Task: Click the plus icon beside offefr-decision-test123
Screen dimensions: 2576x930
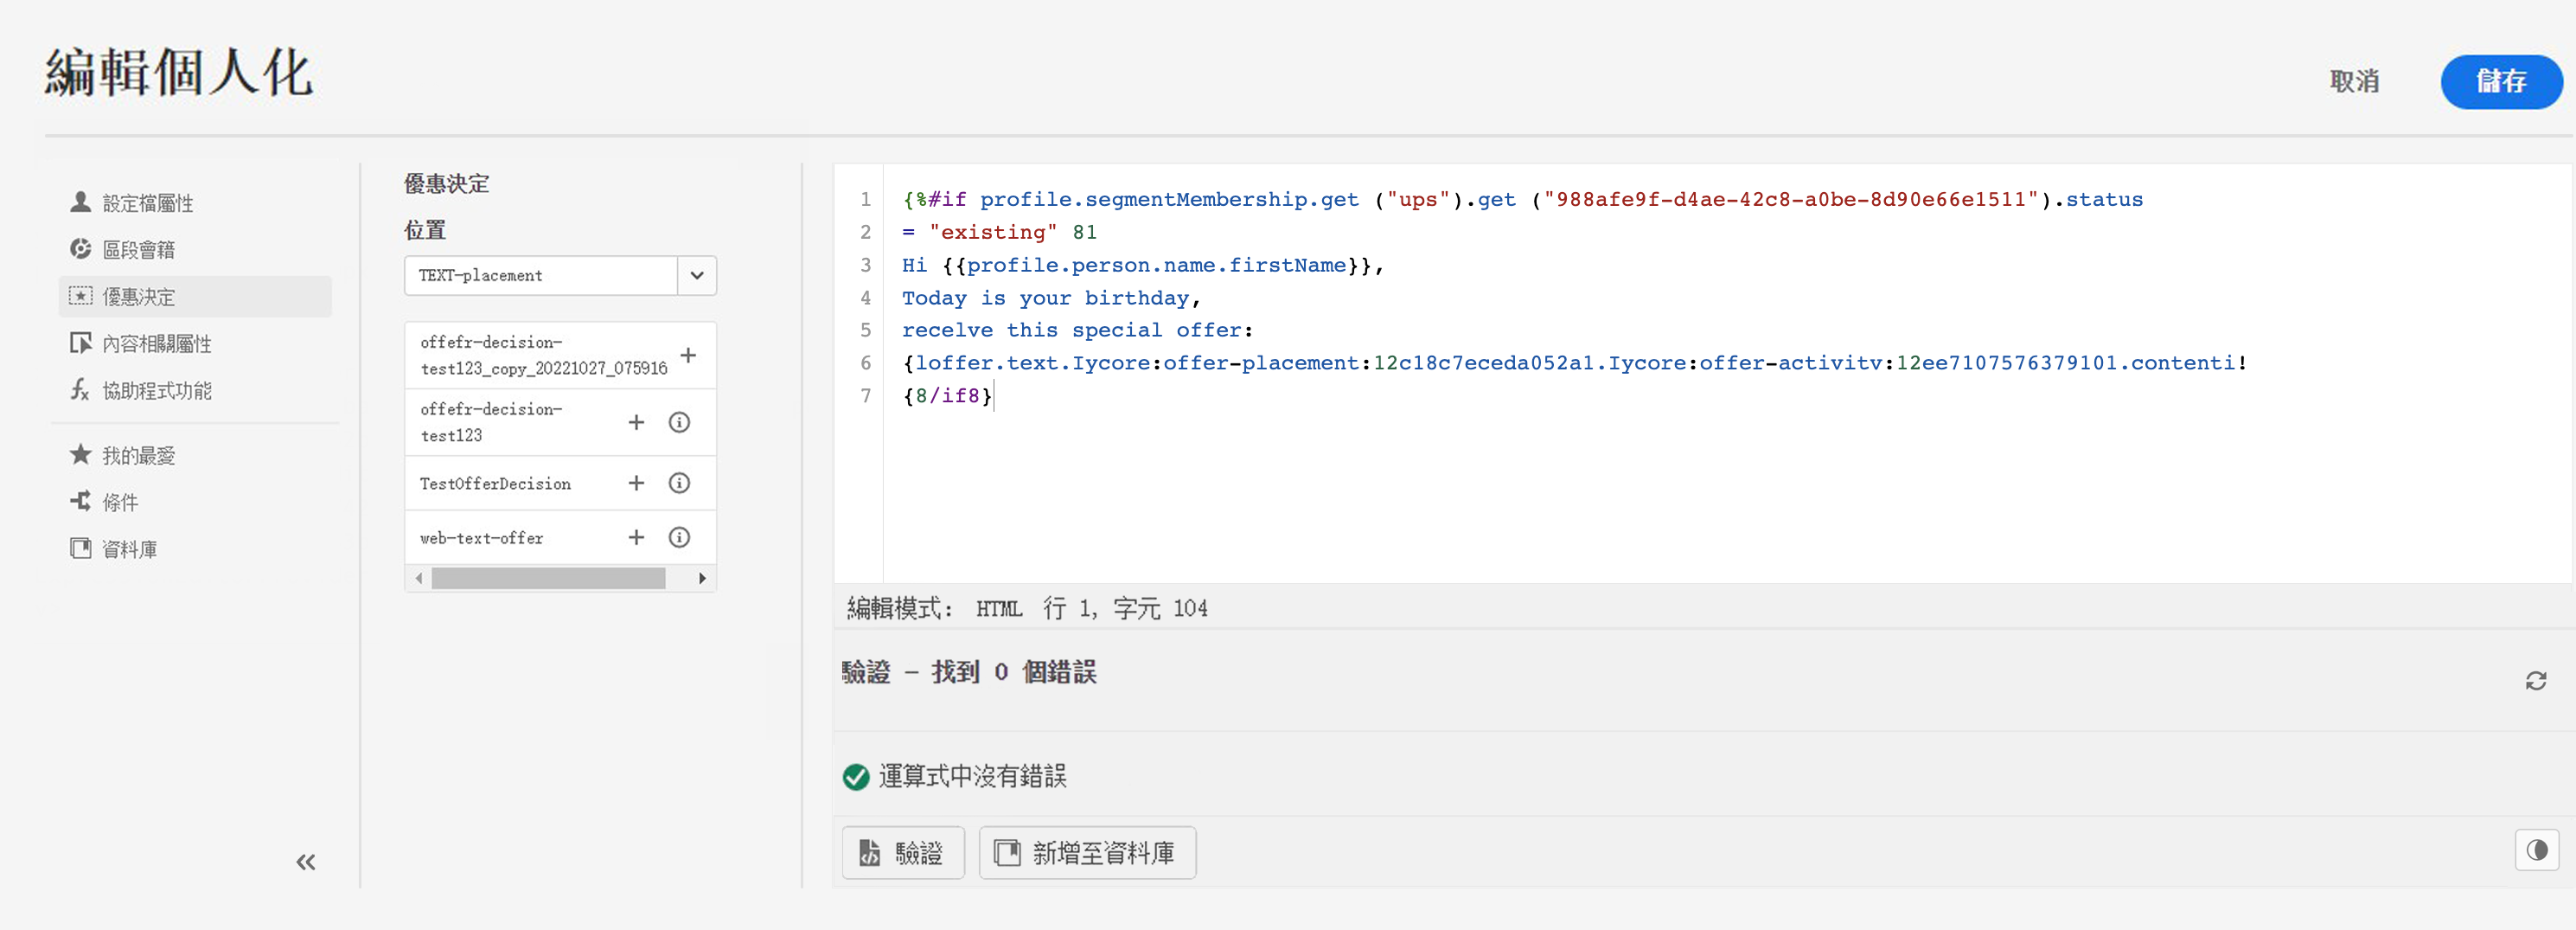Action: (x=636, y=422)
